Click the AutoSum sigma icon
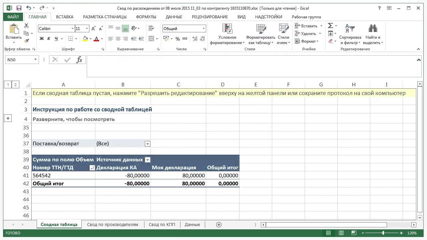 330,26
